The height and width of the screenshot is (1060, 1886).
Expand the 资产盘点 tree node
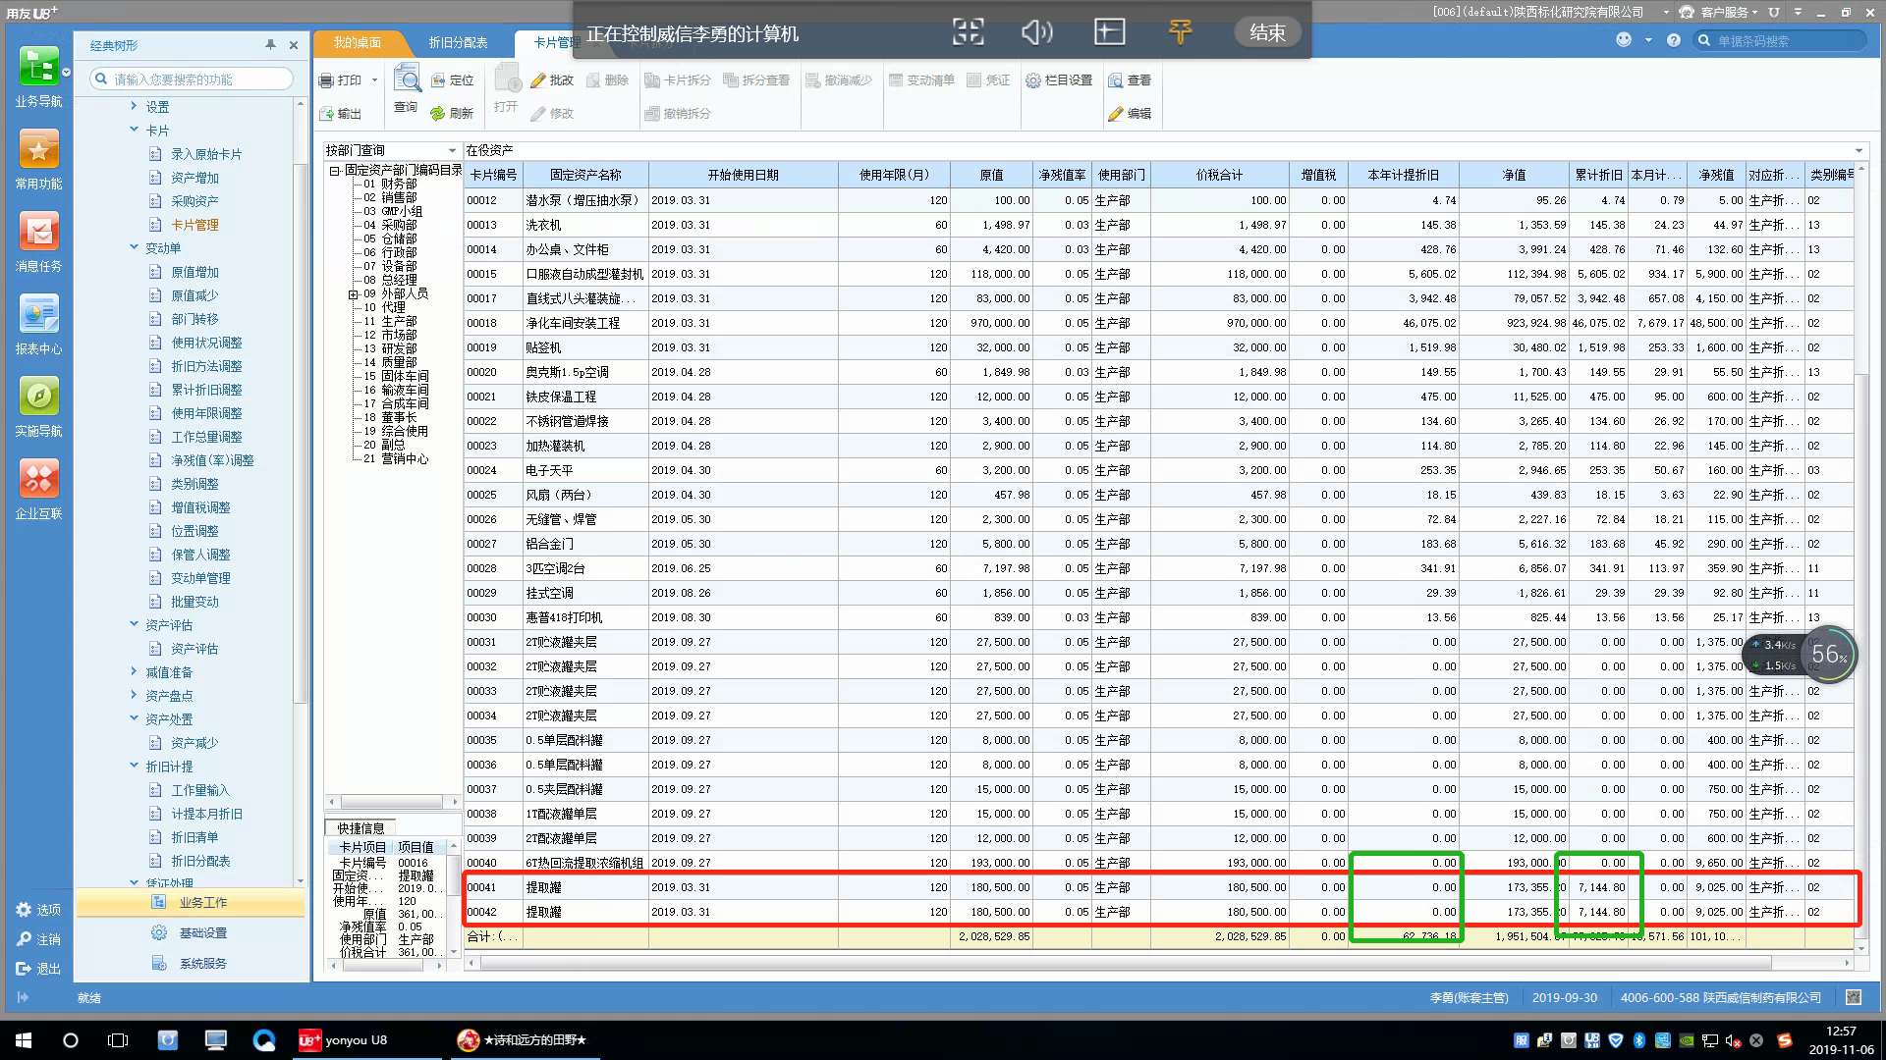pos(134,695)
